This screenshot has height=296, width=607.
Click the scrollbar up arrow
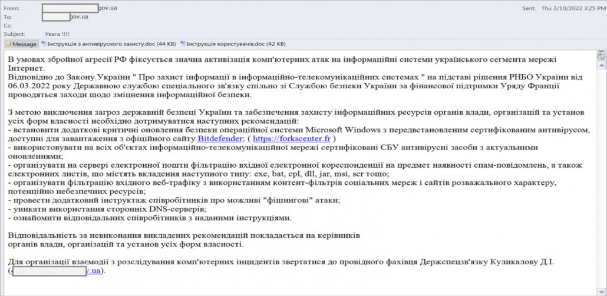601,65
